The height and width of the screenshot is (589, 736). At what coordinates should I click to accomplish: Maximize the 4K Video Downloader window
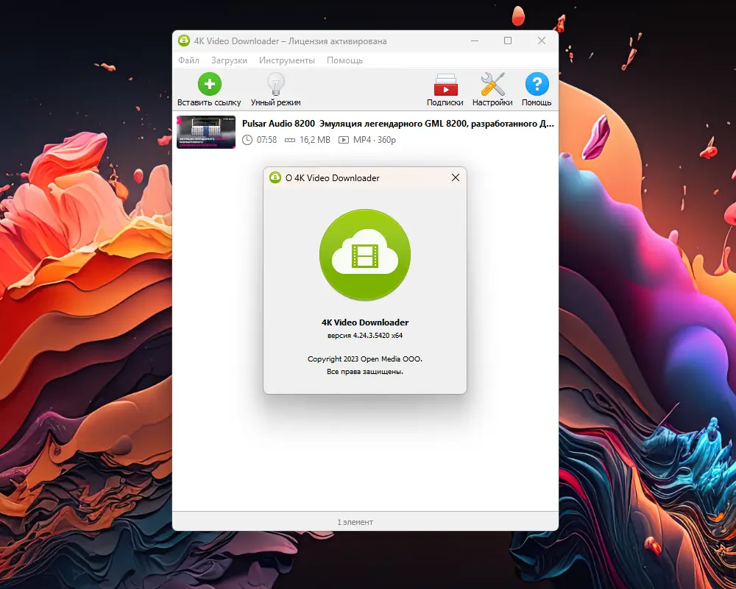coord(508,40)
